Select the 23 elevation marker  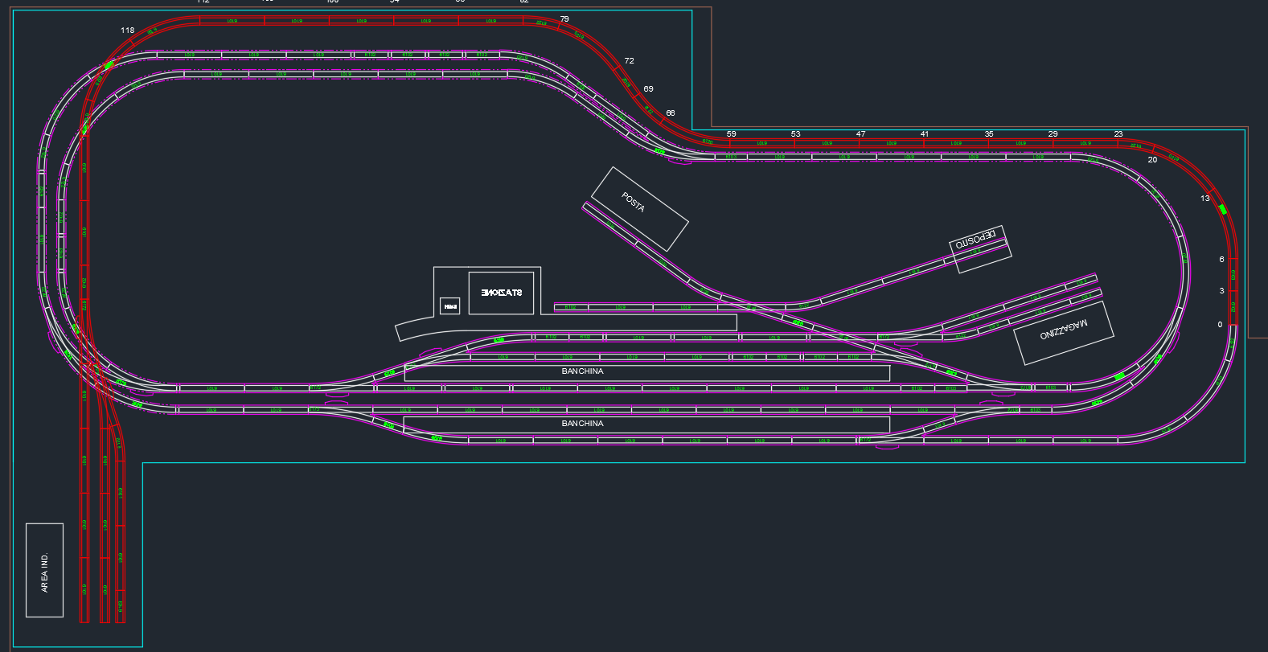tap(1118, 134)
